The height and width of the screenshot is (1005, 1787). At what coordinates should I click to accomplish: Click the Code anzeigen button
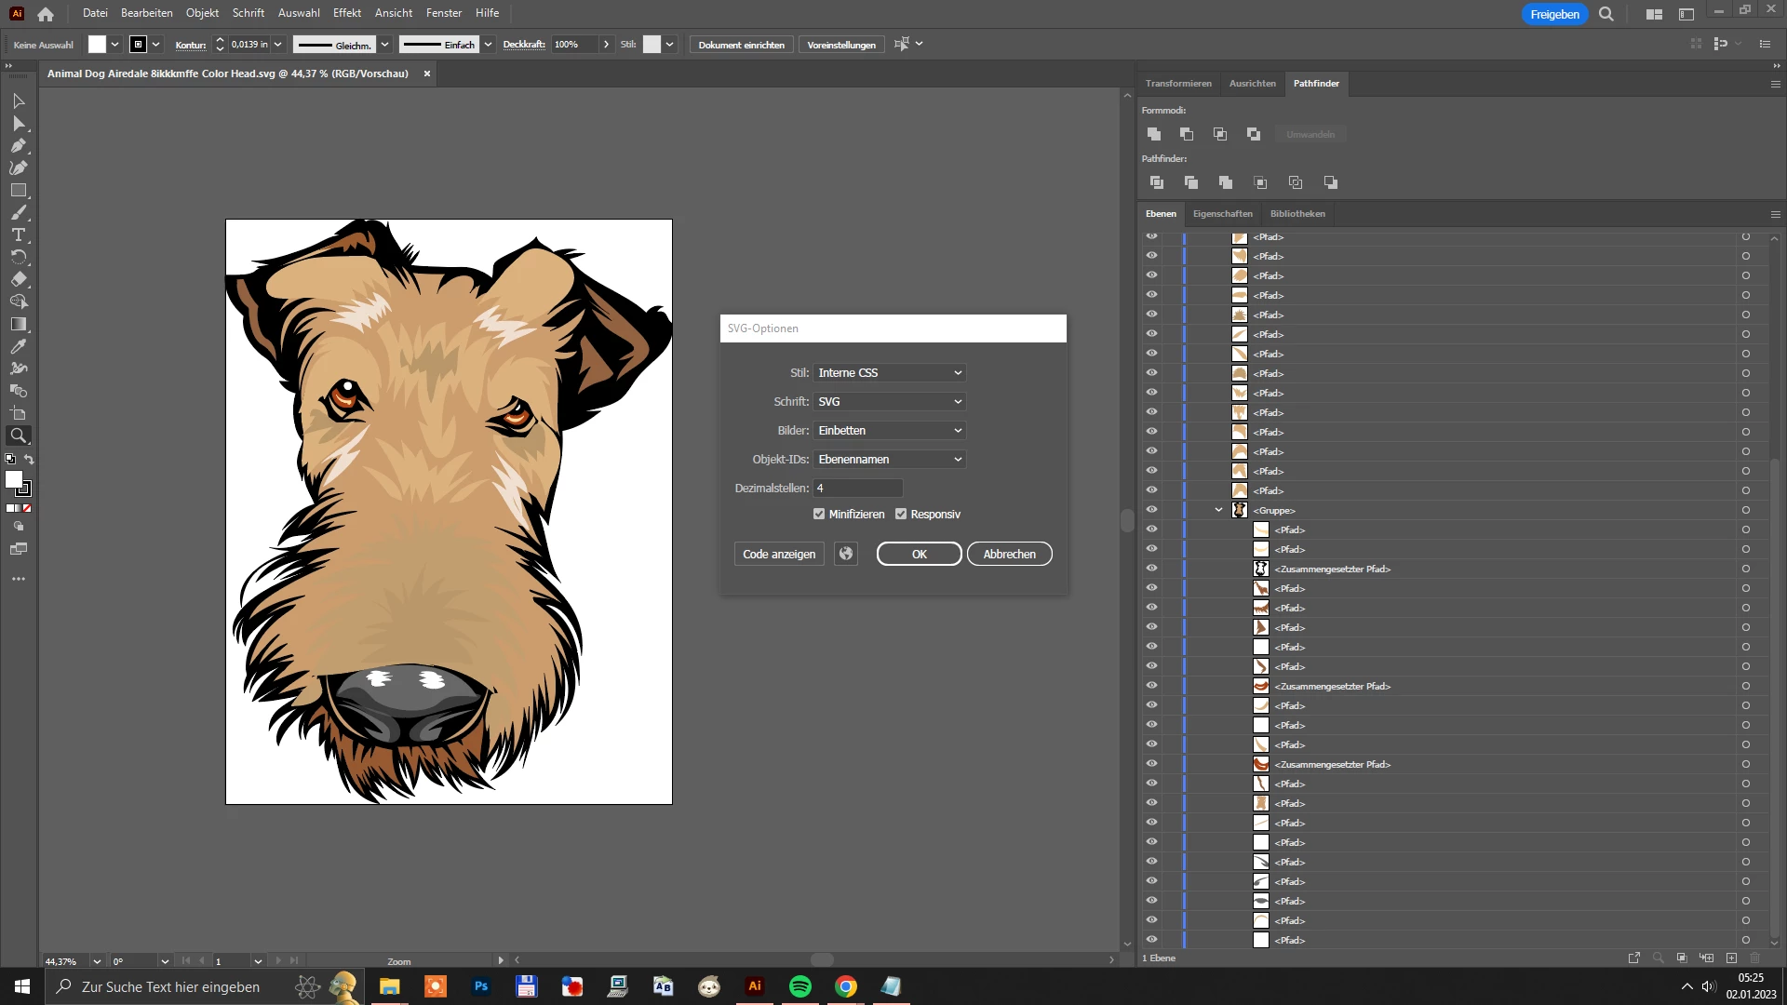coord(778,554)
